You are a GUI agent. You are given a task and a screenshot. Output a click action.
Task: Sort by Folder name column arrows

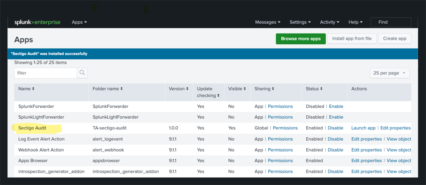(121, 89)
